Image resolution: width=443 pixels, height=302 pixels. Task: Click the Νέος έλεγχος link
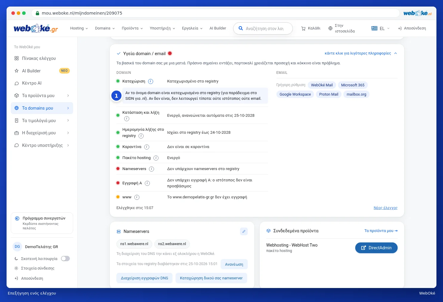click(x=385, y=208)
